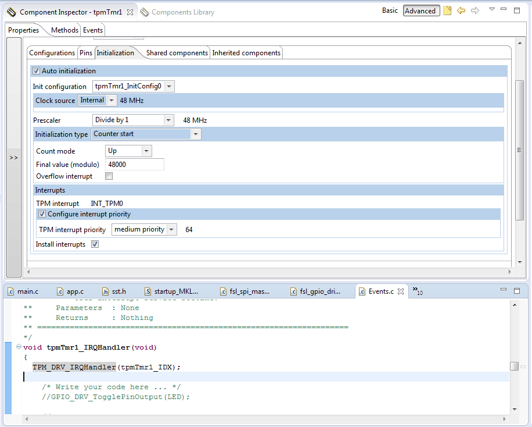532x427 pixels.
Task: Click the Final value (modulo) field
Action: tap(135, 165)
